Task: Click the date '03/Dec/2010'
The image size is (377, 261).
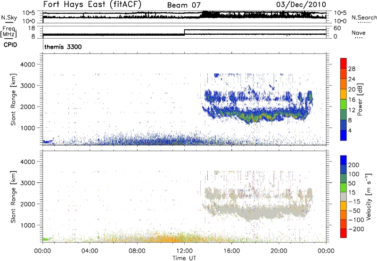Action: click(x=301, y=4)
